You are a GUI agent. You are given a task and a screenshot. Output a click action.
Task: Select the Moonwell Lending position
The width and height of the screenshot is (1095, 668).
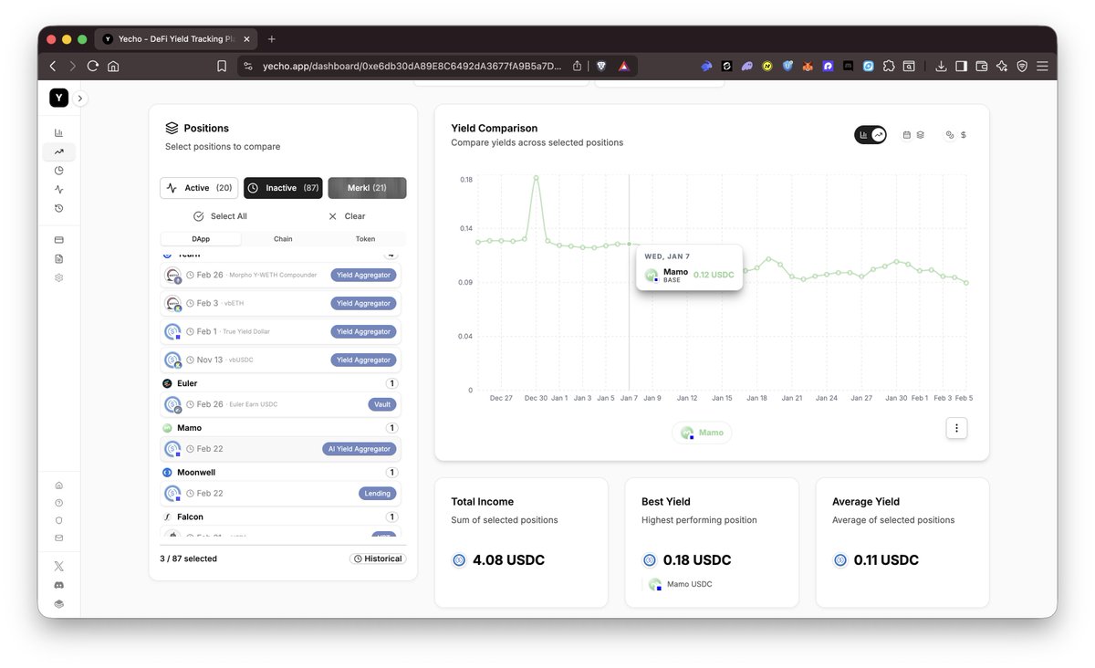tap(280, 494)
